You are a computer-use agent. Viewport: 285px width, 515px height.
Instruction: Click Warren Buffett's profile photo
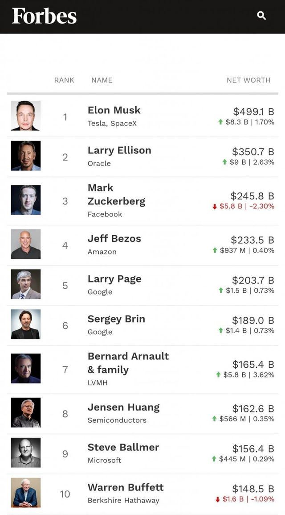[x=26, y=493]
